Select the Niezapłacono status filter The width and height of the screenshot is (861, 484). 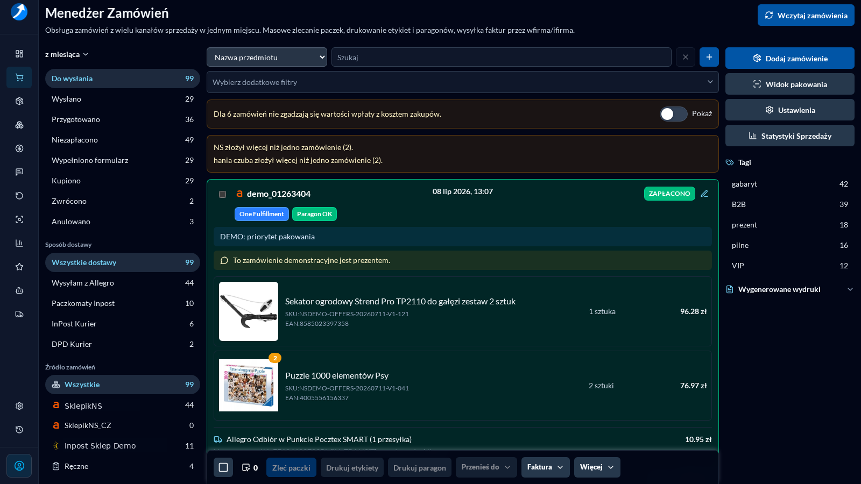point(123,140)
